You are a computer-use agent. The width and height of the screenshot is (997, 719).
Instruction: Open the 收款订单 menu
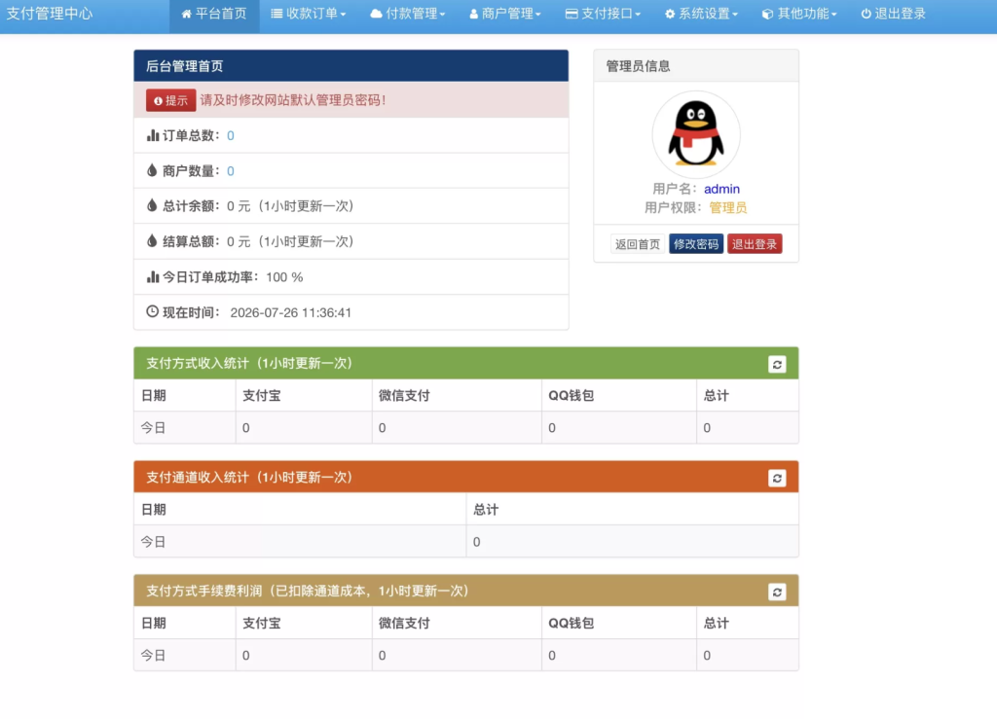point(309,14)
